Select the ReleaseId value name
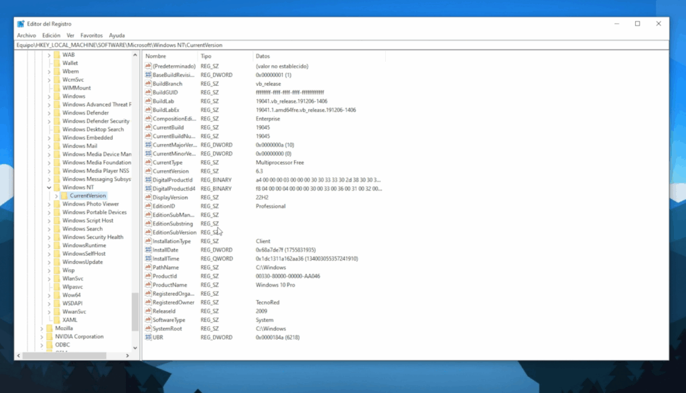Viewport: 686px width, 393px height. [164, 311]
